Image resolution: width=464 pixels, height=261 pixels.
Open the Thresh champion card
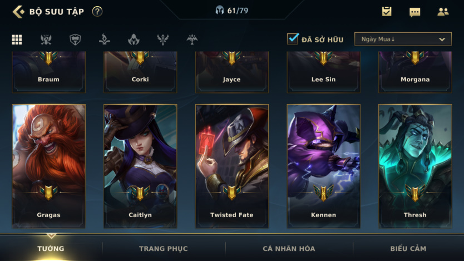[415, 166]
